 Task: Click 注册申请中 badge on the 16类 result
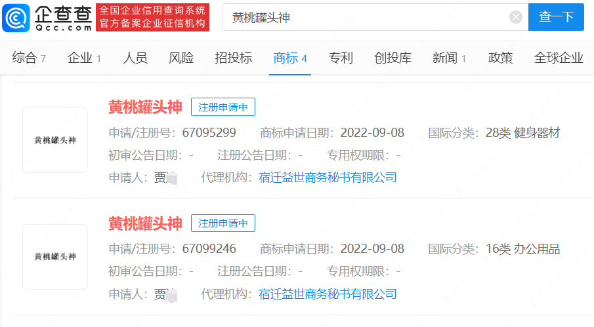click(x=223, y=223)
